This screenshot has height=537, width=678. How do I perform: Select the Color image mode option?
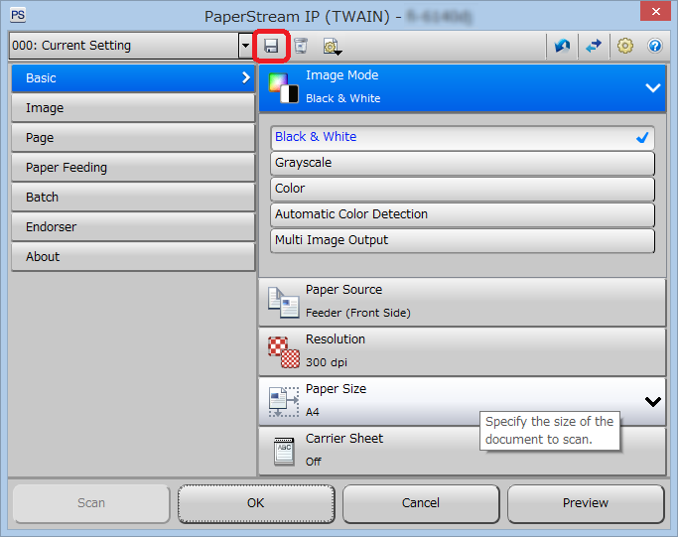(463, 189)
